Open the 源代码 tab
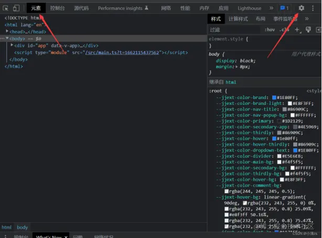The width and height of the screenshot is (322, 238). (81, 8)
